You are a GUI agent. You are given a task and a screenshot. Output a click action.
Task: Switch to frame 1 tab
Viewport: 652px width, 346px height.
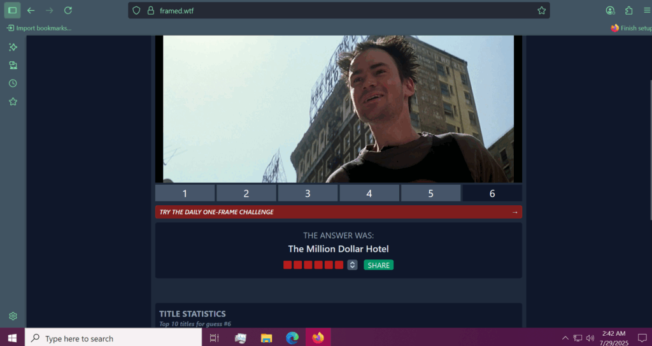coord(185,194)
